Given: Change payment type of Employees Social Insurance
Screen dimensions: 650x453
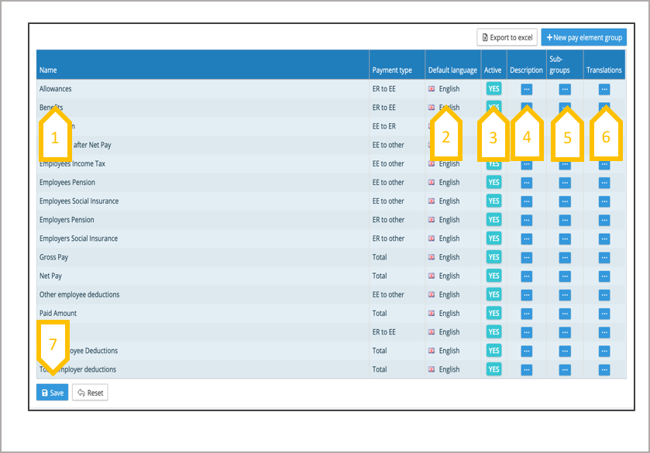Looking at the screenshot, I should tap(388, 201).
